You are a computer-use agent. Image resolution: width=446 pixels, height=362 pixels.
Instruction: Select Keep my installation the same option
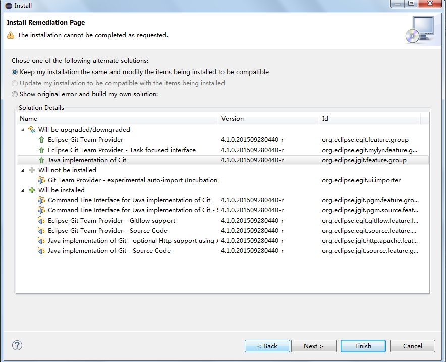tap(15, 72)
